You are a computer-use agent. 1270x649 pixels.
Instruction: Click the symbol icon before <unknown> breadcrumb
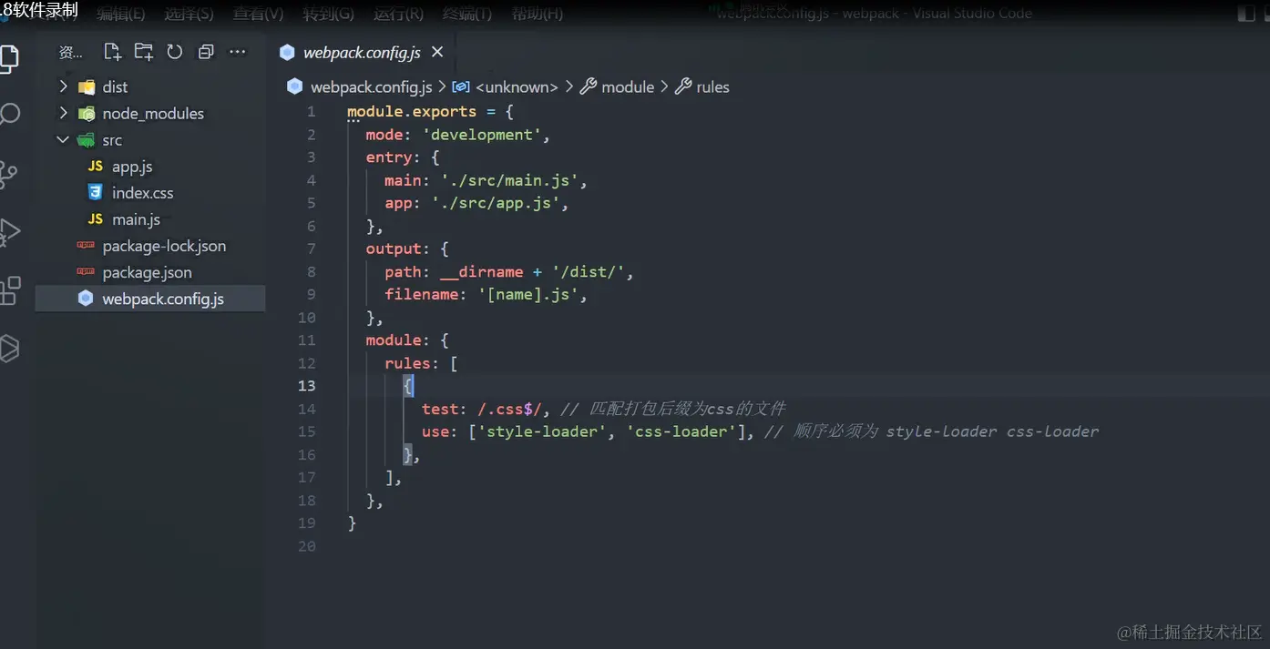461,86
